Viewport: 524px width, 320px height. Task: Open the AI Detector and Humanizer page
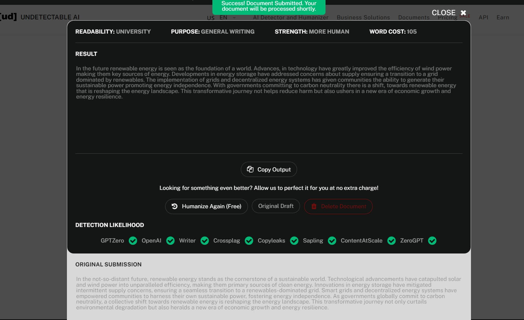[291, 17]
